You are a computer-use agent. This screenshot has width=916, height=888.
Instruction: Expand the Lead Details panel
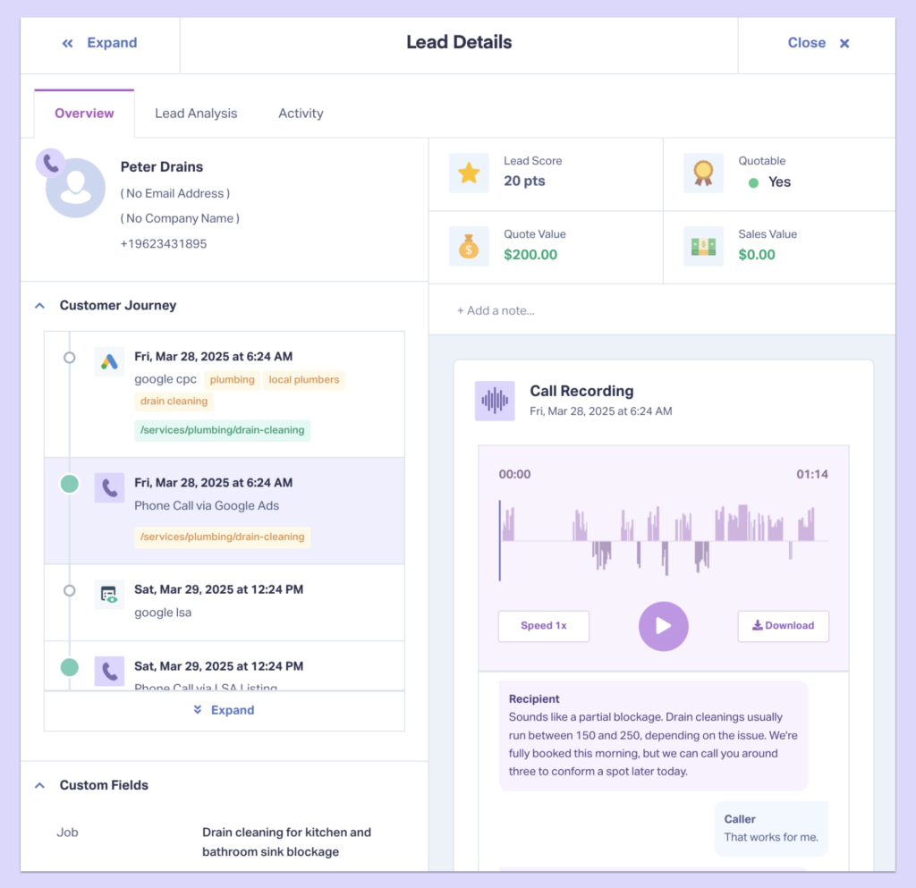tap(100, 42)
